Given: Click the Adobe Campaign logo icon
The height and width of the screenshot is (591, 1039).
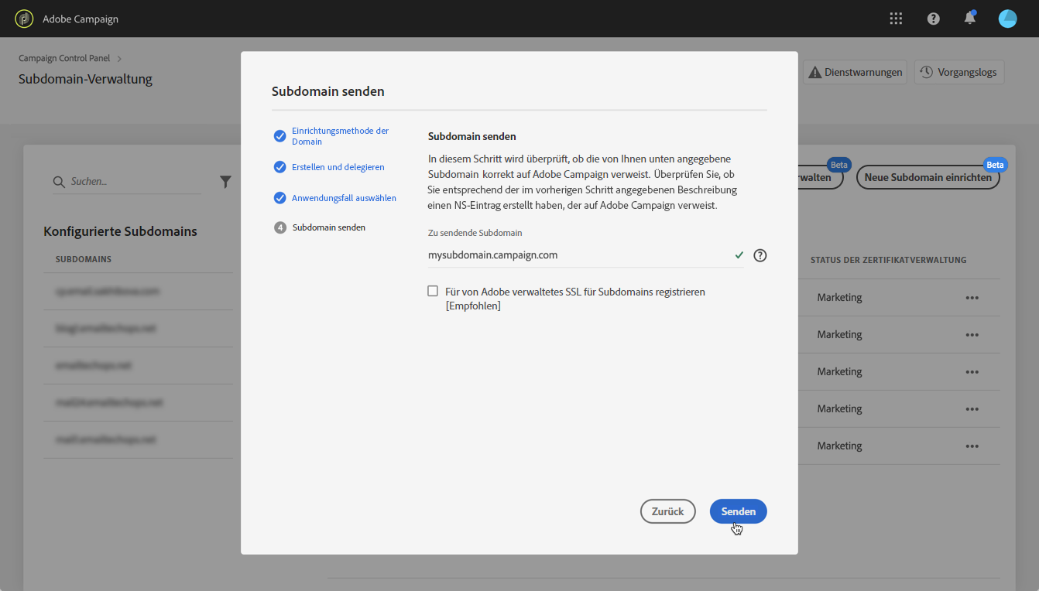Looking at the screenshot, I should click(x=24, y=19).
